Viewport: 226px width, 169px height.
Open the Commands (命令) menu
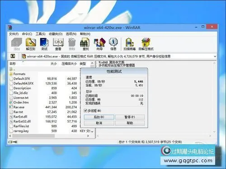click(x=27, y=34)
